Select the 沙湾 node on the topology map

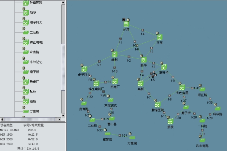point(126,24)
